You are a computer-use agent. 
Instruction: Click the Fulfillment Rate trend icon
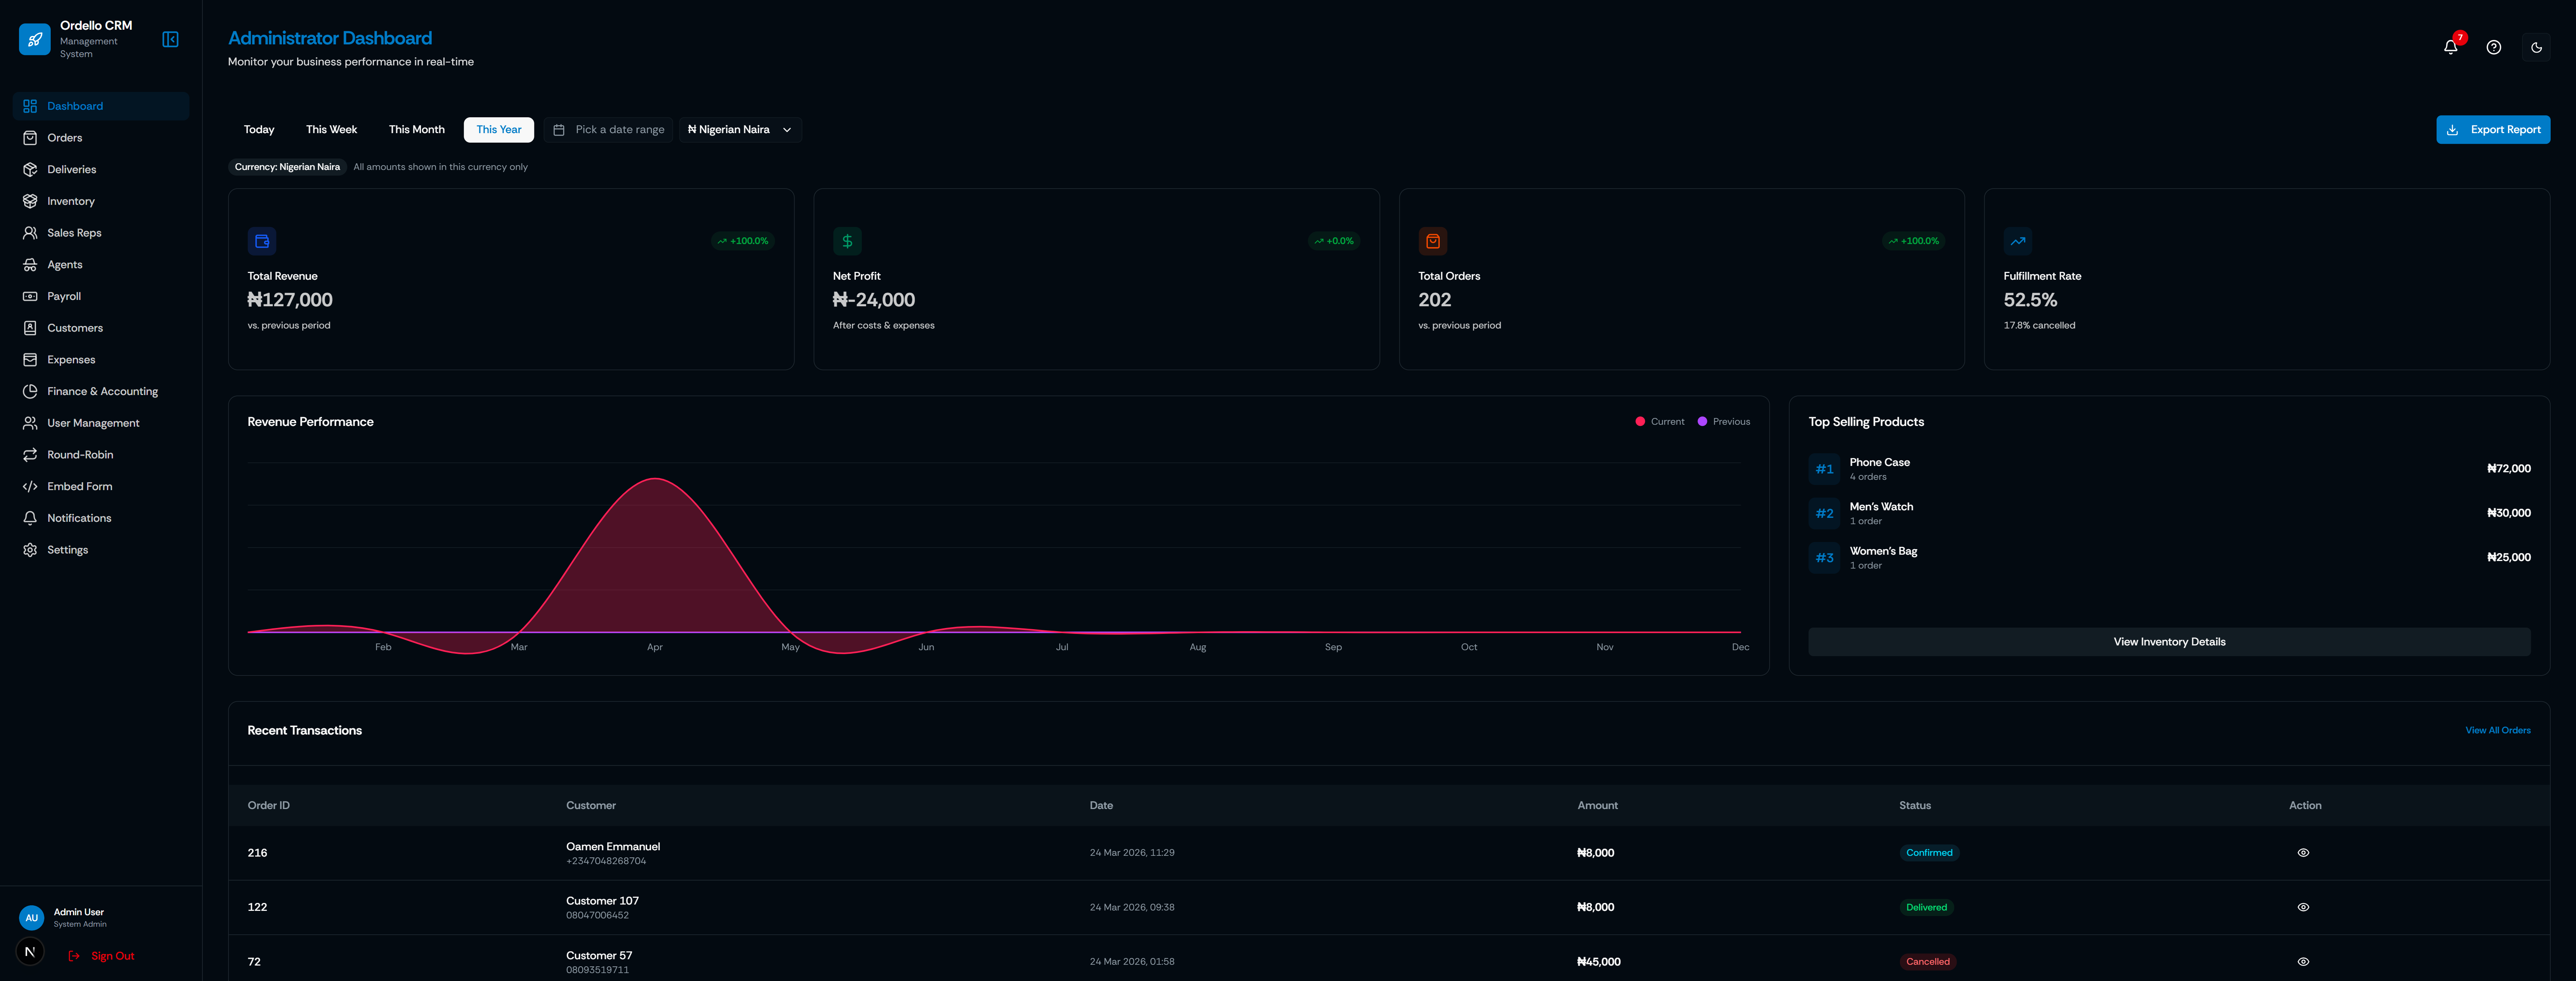[2018, 241]
